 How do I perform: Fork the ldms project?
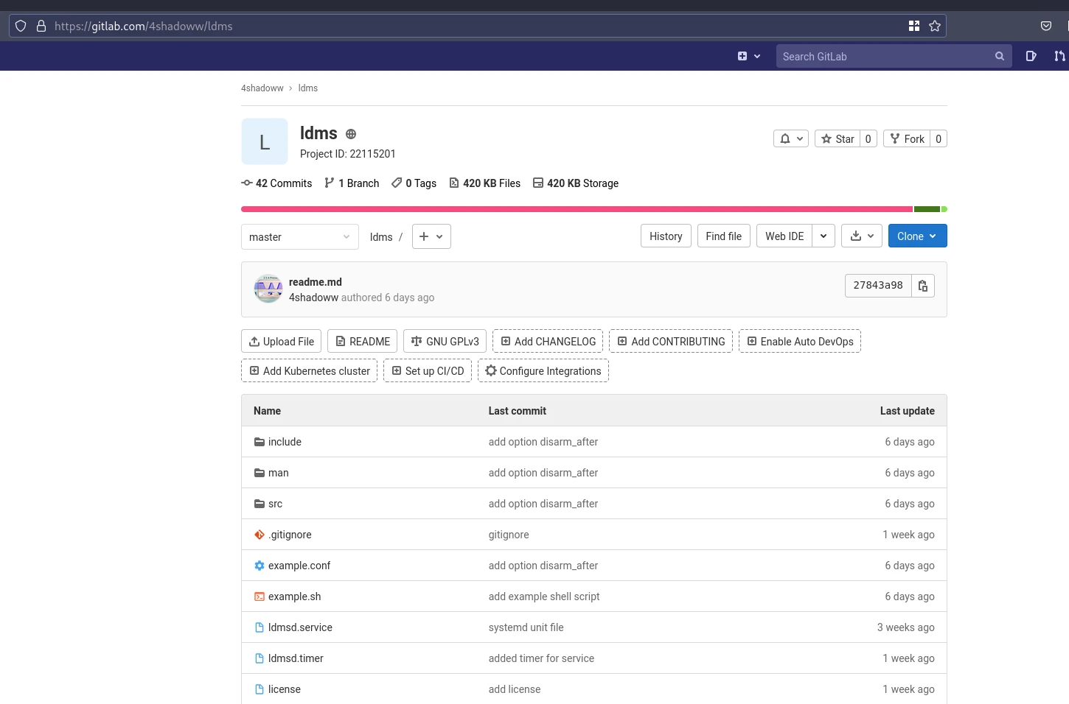(907, 138)
